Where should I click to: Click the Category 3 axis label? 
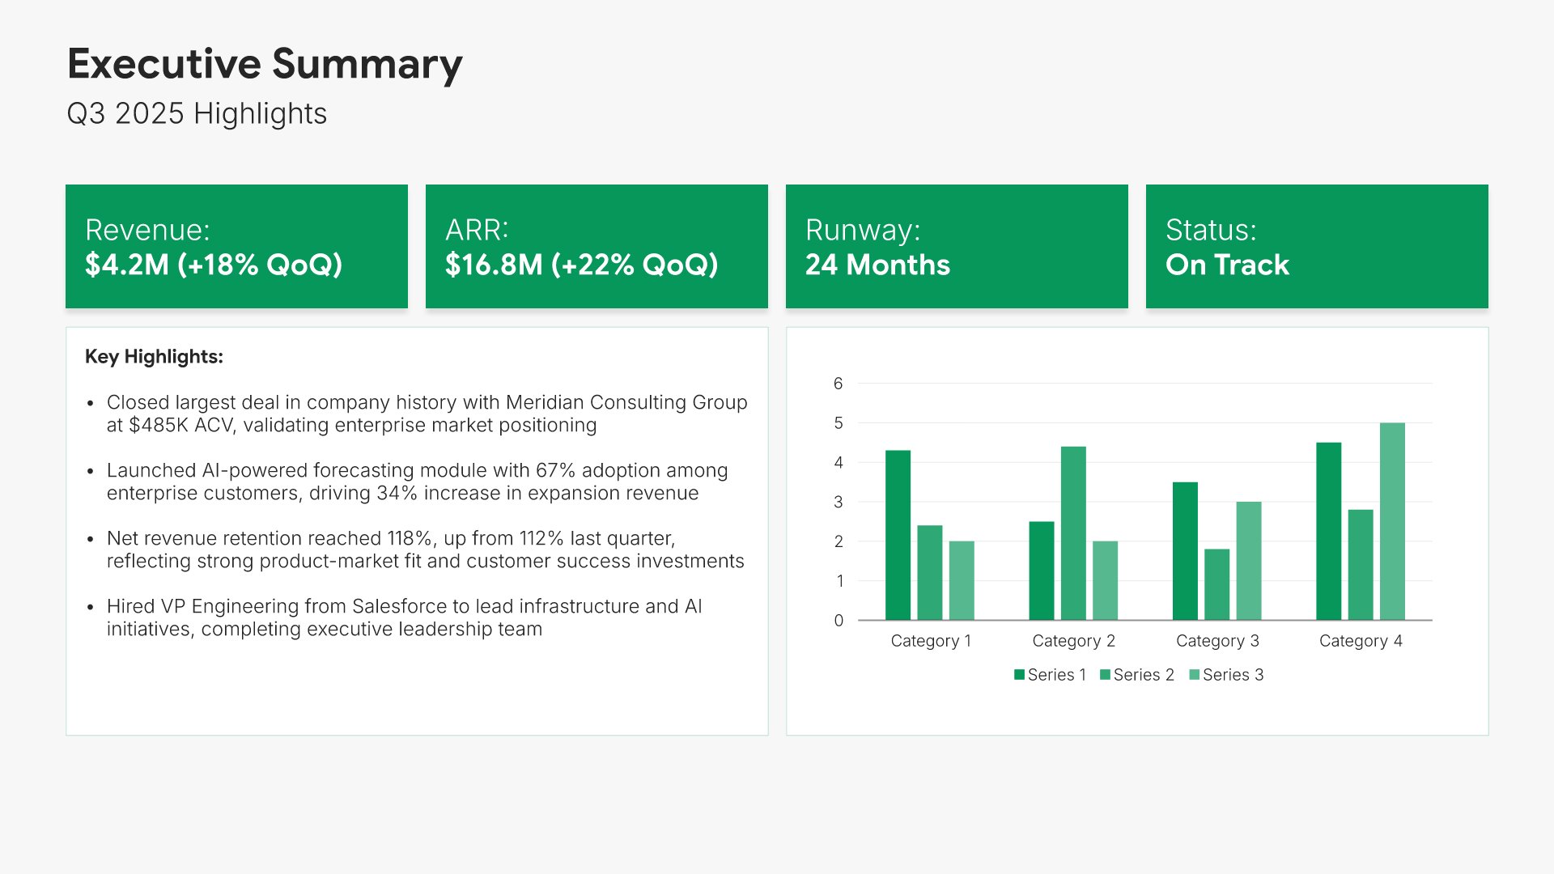[1217, 641]
